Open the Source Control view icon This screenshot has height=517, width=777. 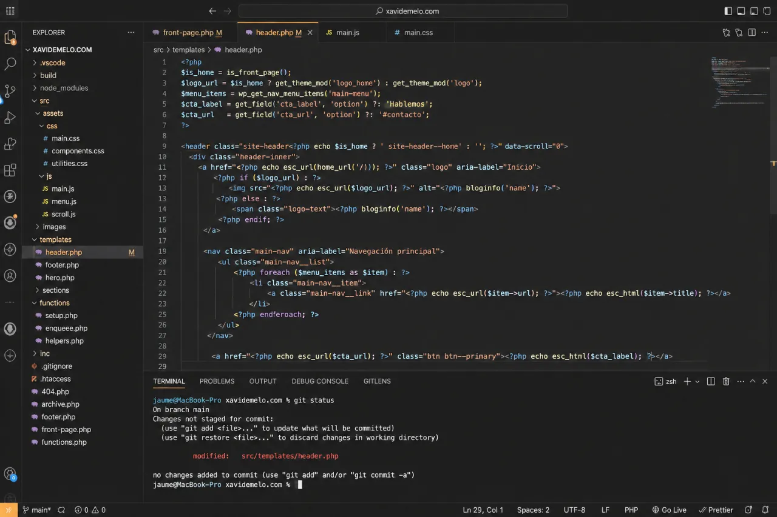10,91
